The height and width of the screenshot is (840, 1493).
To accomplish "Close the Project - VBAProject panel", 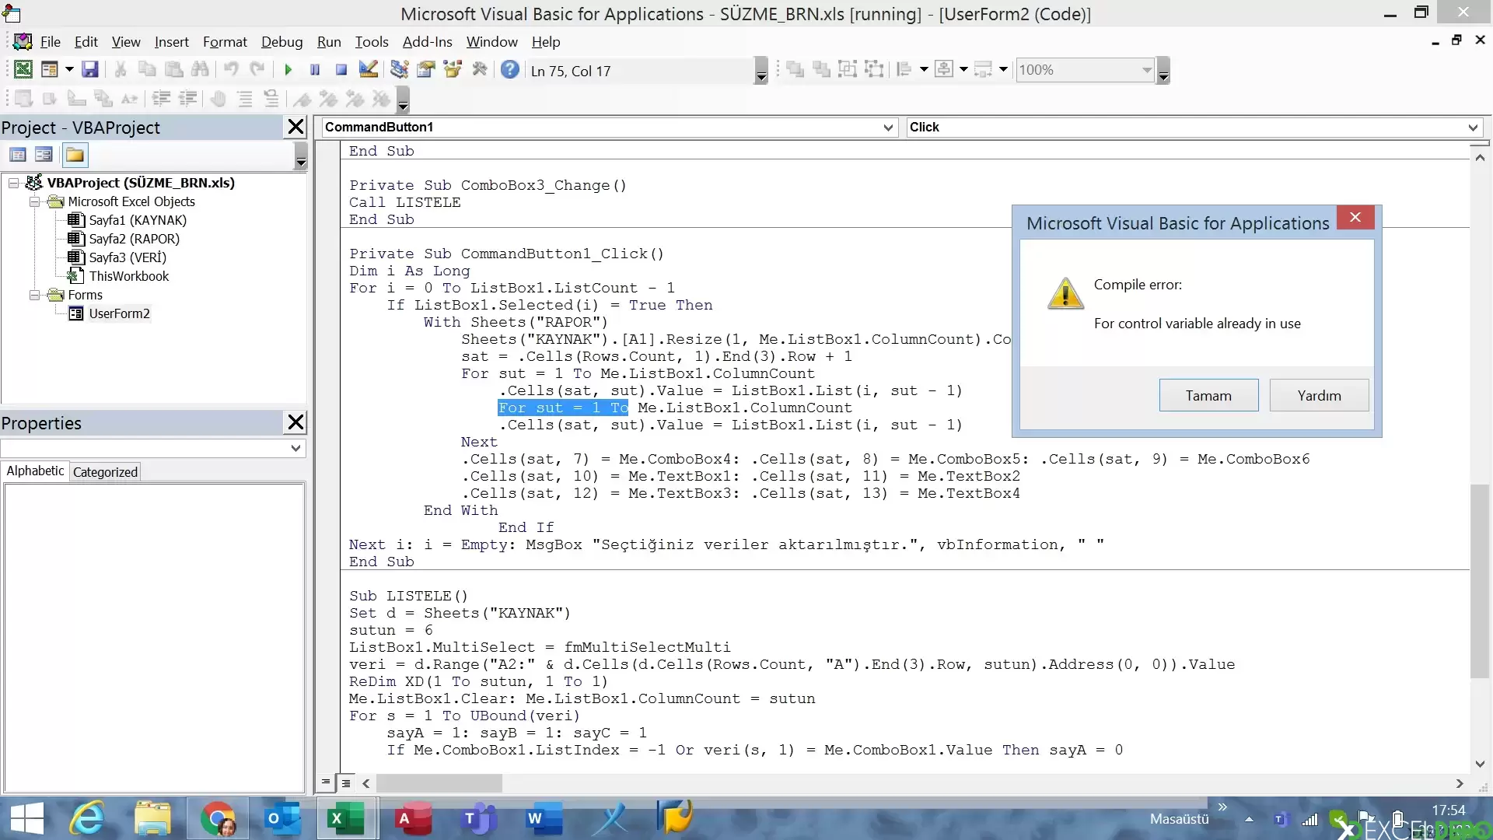I will (x=295, y=127).
